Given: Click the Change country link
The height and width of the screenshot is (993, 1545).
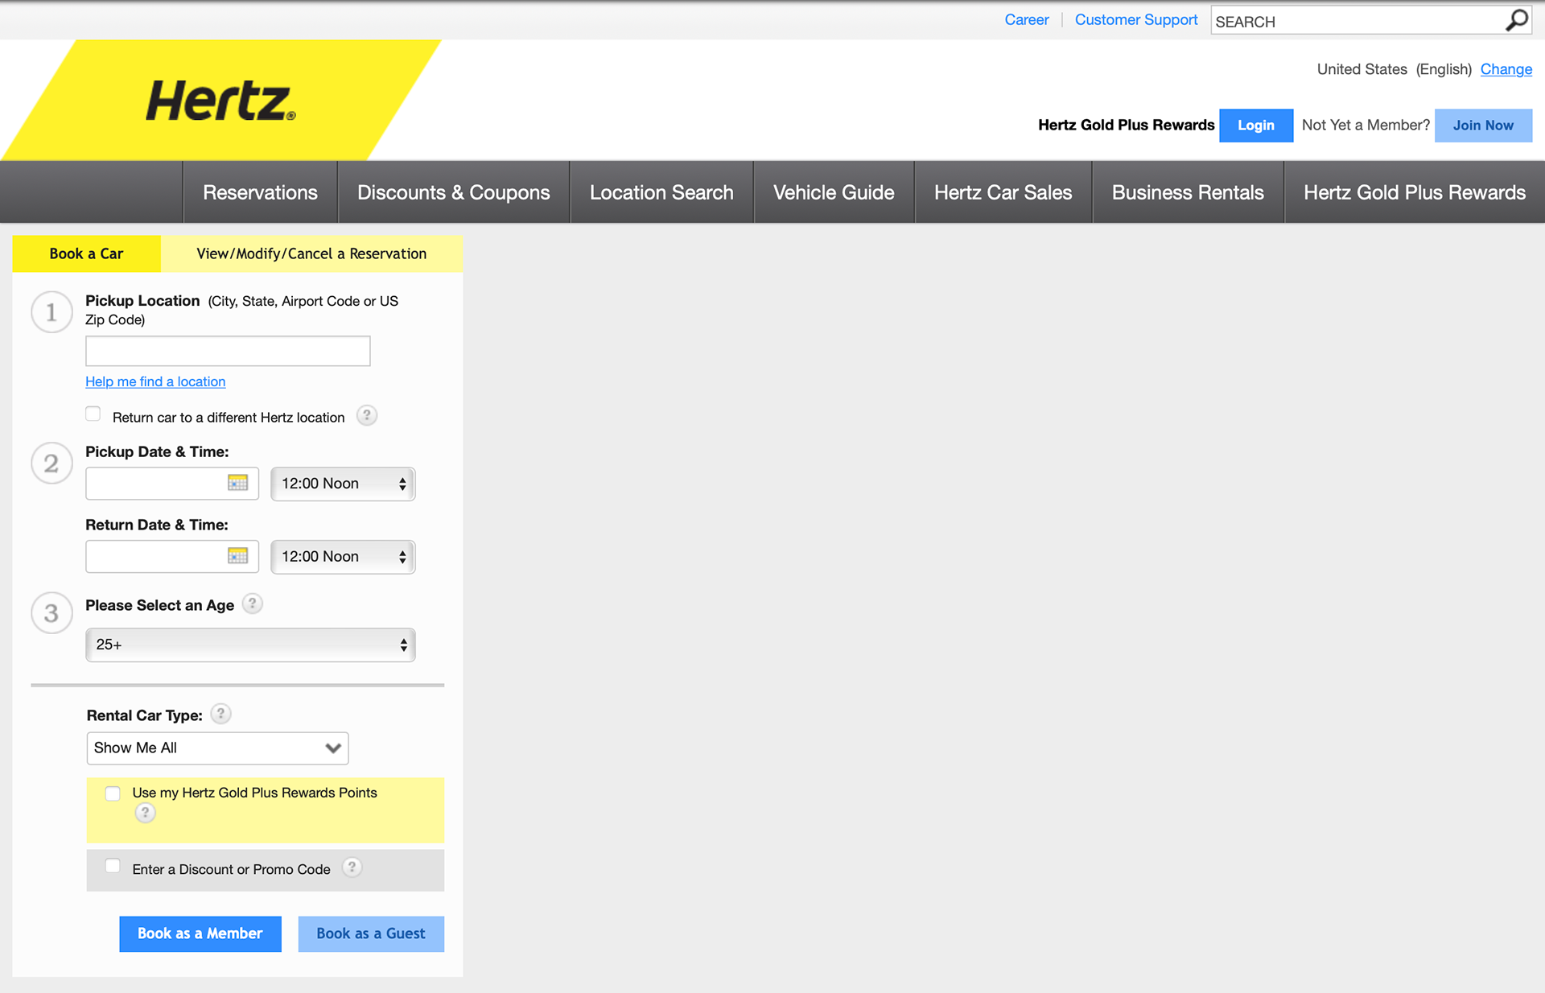Looking at the screenshot, I should pyautogui.click(x=1506, y=69).
